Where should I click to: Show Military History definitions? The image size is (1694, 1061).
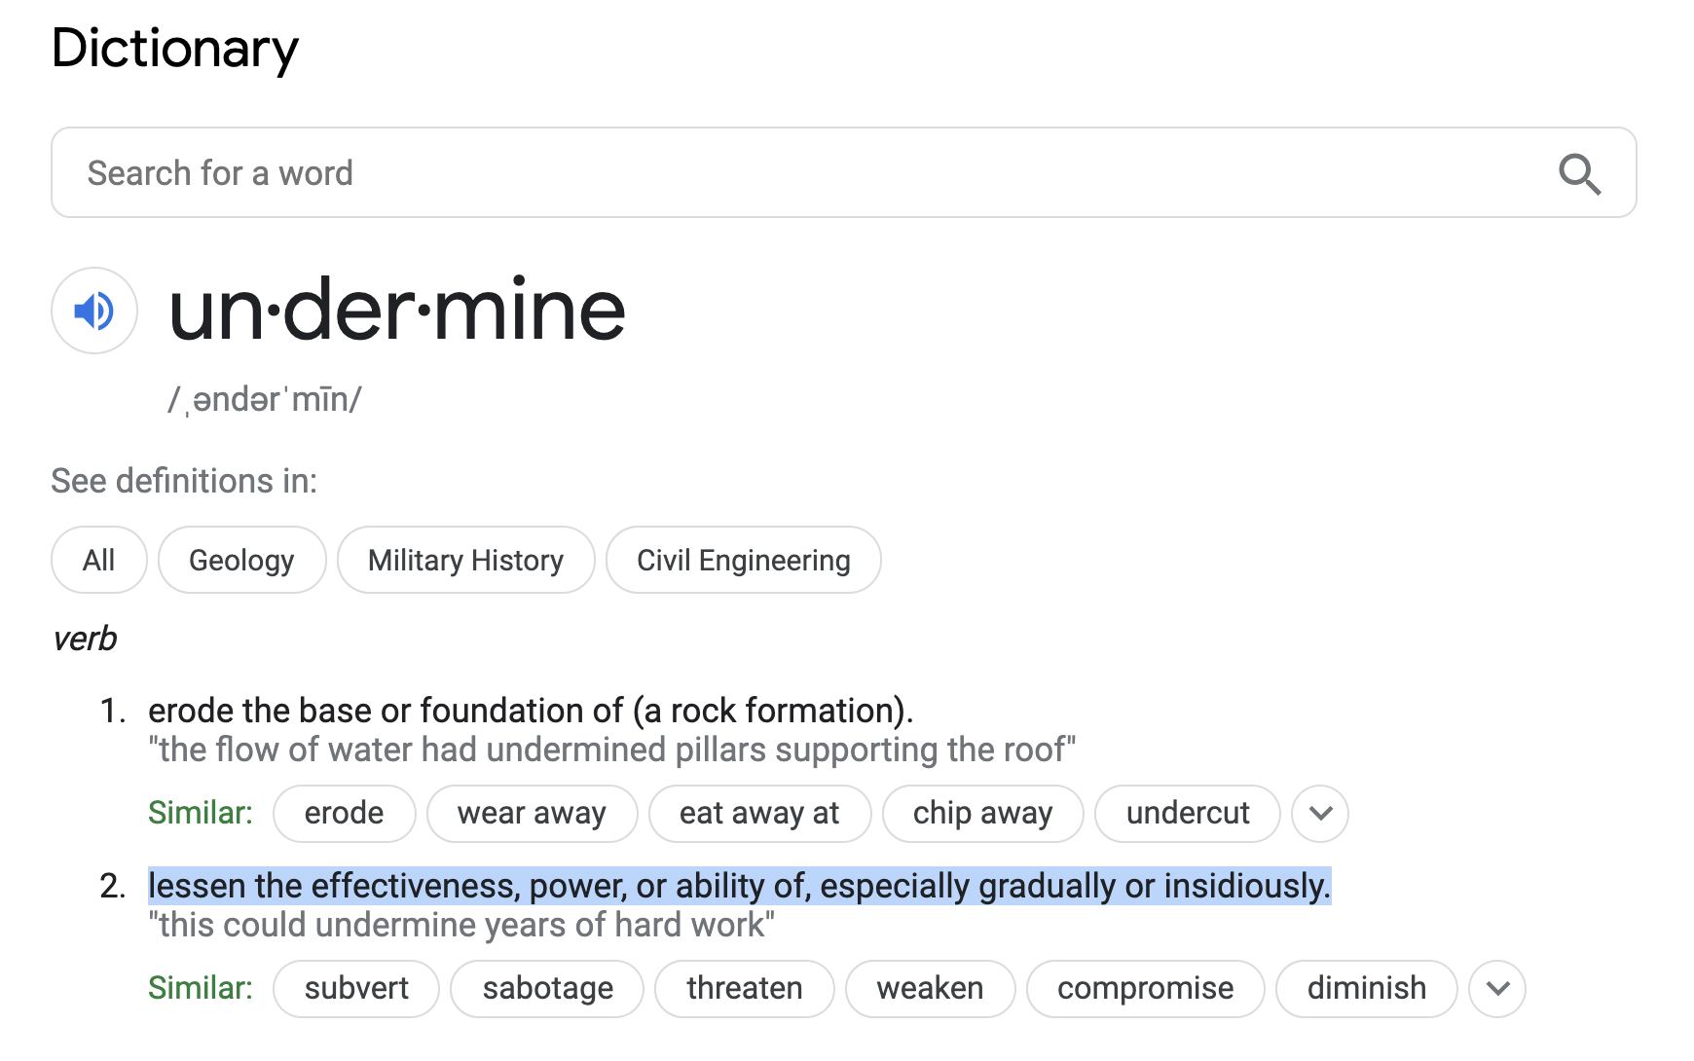465,560
